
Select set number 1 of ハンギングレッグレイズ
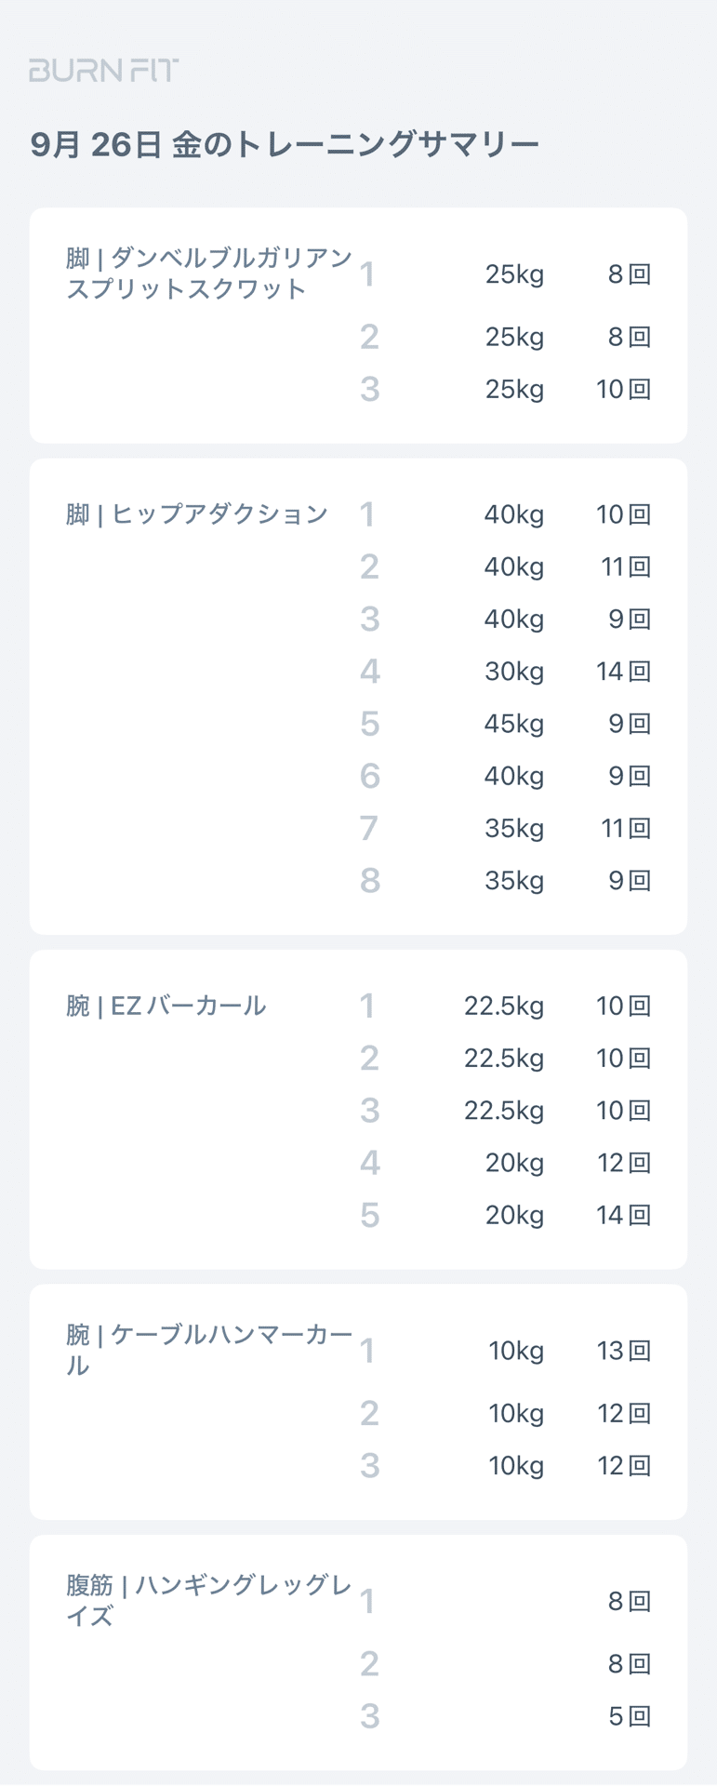pyautogui.click(x=367, y=1601)
